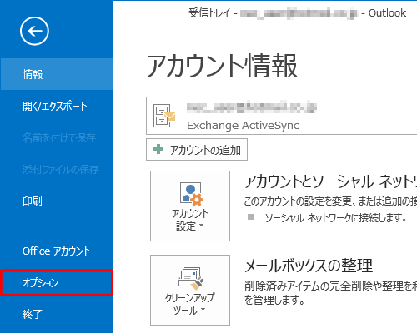The width and height of the screenshot is (417, 333).
Task: Click the Exchange ActiveSync label text
Action: [244, 126]
